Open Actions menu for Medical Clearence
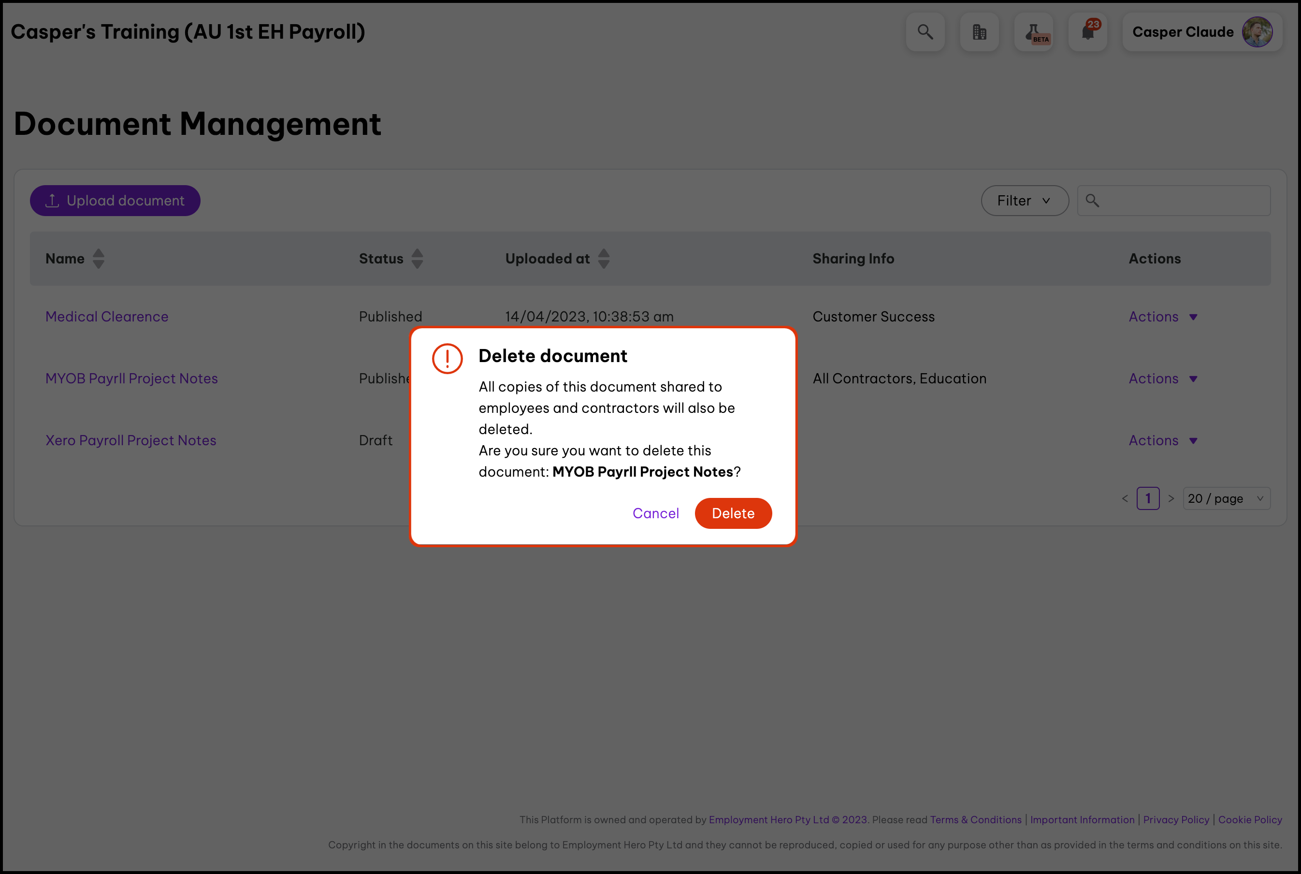The image size is (1301, 874). 1162,317
